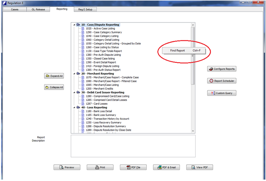Click the Expand All folder icon

(47, 76)
